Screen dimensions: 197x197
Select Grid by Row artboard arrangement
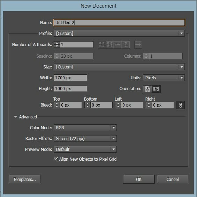coord(102,45)
